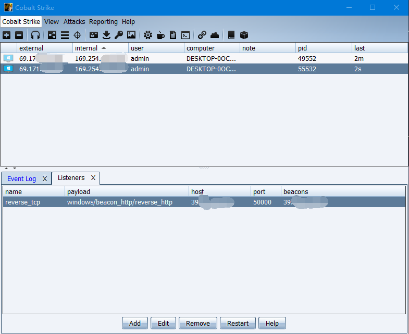The height and width of the screenshot is (334, 409).
Task: Open the View menu
Action: click(52, 22)
